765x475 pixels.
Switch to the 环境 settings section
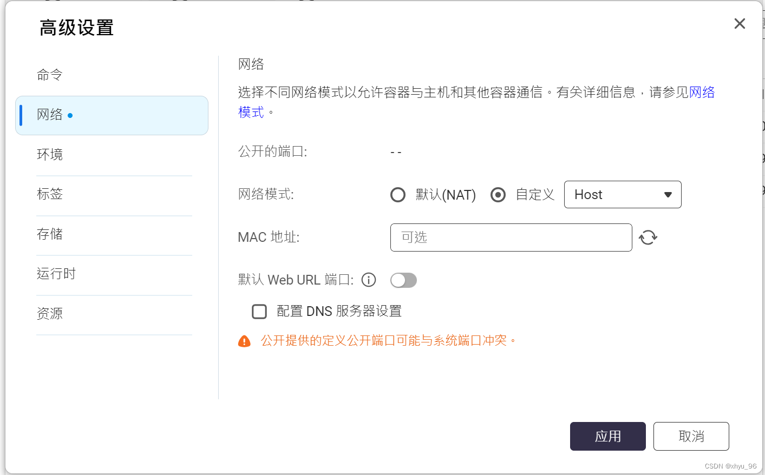[x=49, y=154]
